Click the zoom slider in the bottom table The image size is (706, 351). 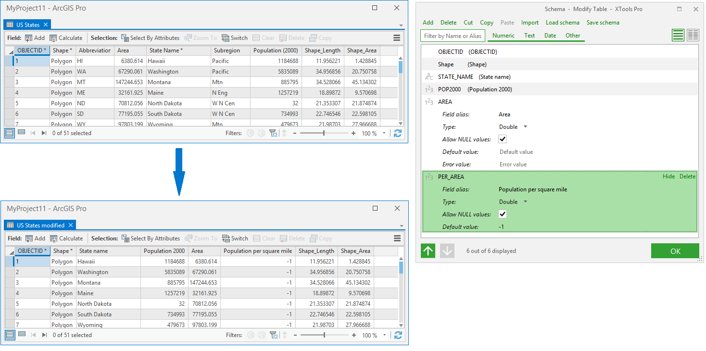pyautogui.click(x=324, y=335)
